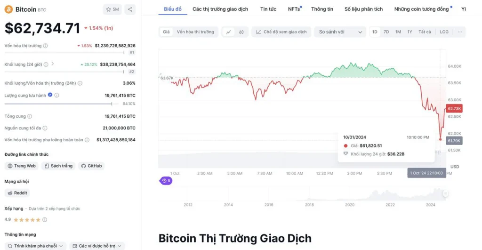482x250 pixels.
Task: Add Bitcoin to watchlist with star button
Action: coord(112,9)
